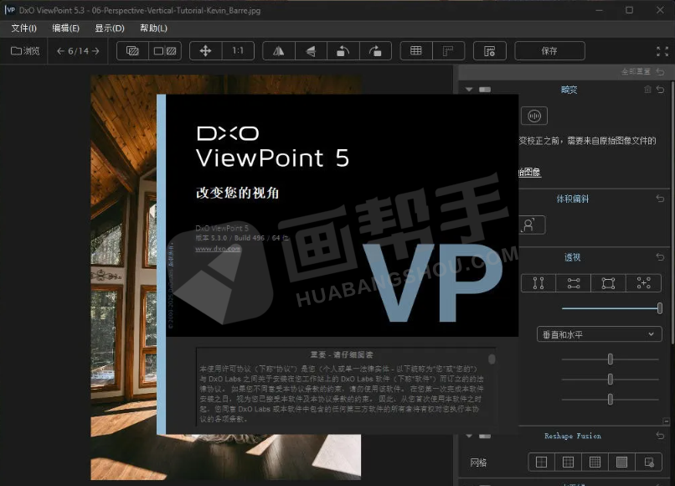Screen dimensions: 675x486
Task: Click the license agreement scrollbar
Action: coord(492,359)
